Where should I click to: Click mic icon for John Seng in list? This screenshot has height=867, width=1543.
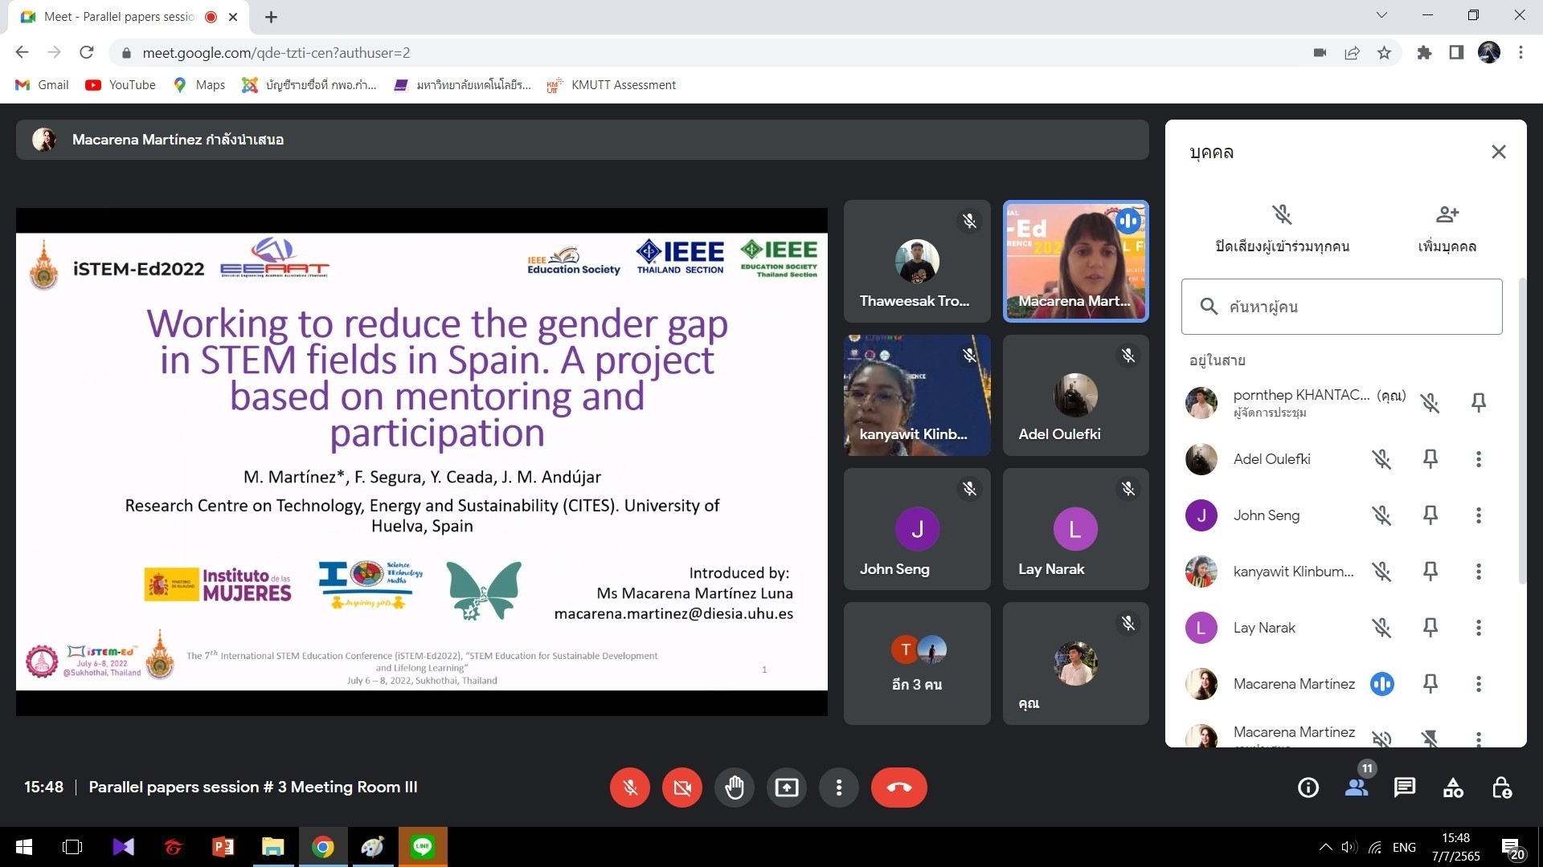point(1381,515)
